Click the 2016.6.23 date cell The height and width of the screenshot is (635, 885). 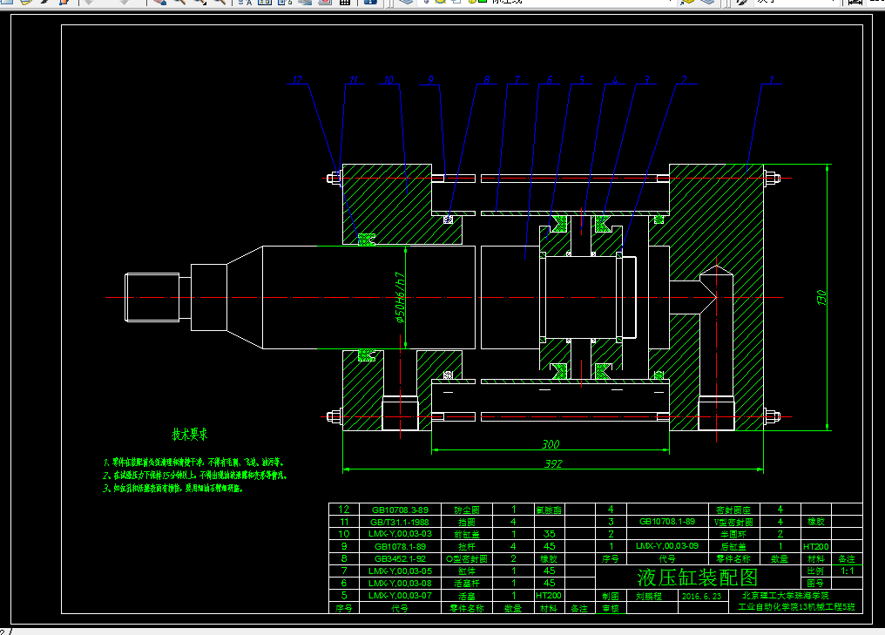(x=701, y=596)
